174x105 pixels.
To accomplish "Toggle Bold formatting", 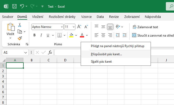I will 34,35.
